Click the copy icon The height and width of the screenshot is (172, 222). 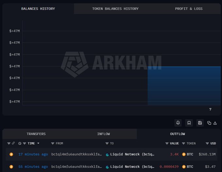[x=209, y=123]
